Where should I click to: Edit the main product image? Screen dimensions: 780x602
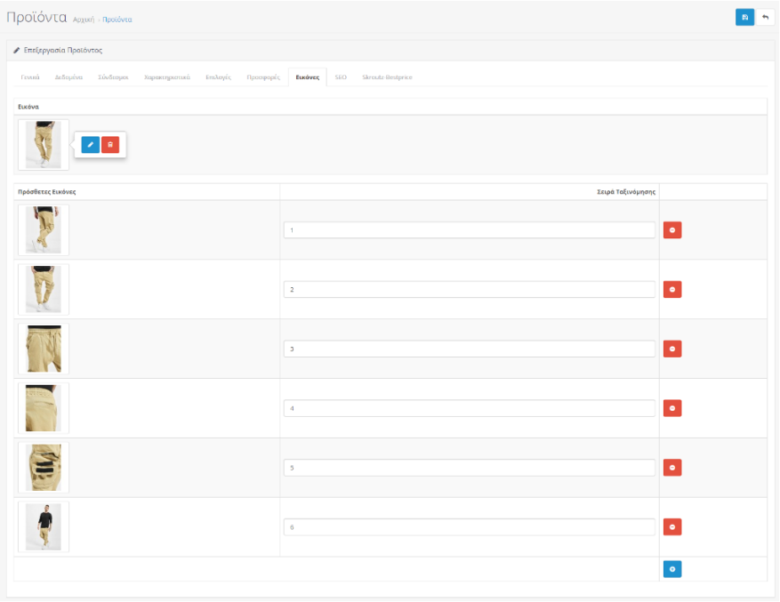pos(91,144)
